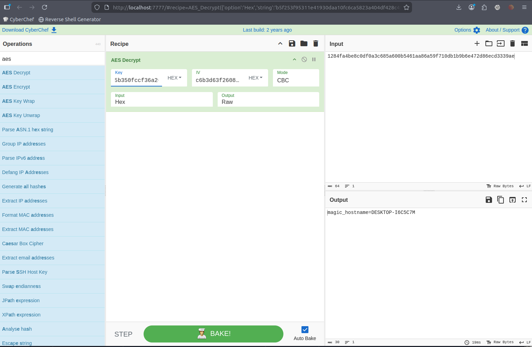Clear the recipe with the trash icon
The height and width of the screenshot is (347, 532).
(x=316, y=43)
